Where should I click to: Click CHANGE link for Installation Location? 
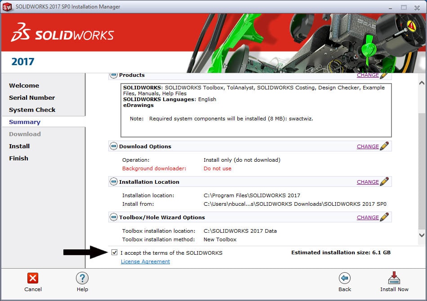368,182
